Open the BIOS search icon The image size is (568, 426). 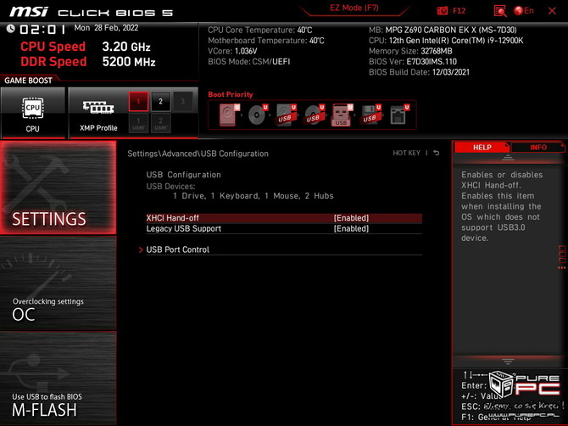(x=500, y=11)
